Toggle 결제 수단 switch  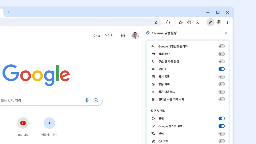[x=222, y=54]
